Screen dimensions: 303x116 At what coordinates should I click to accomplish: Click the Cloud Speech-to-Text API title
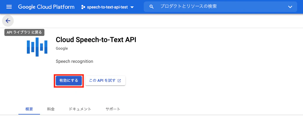coord(96,40)
